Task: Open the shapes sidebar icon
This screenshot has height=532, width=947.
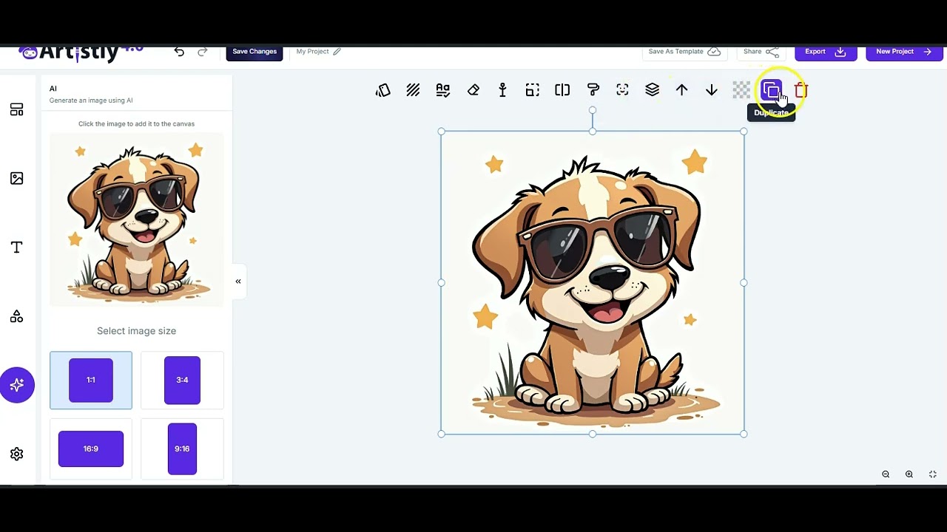Action: (x=17, y=316)
